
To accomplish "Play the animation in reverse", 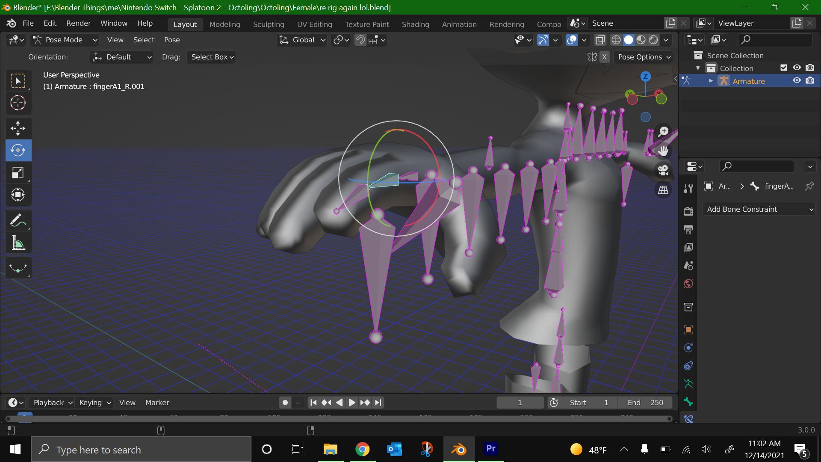I will (339, 403).
